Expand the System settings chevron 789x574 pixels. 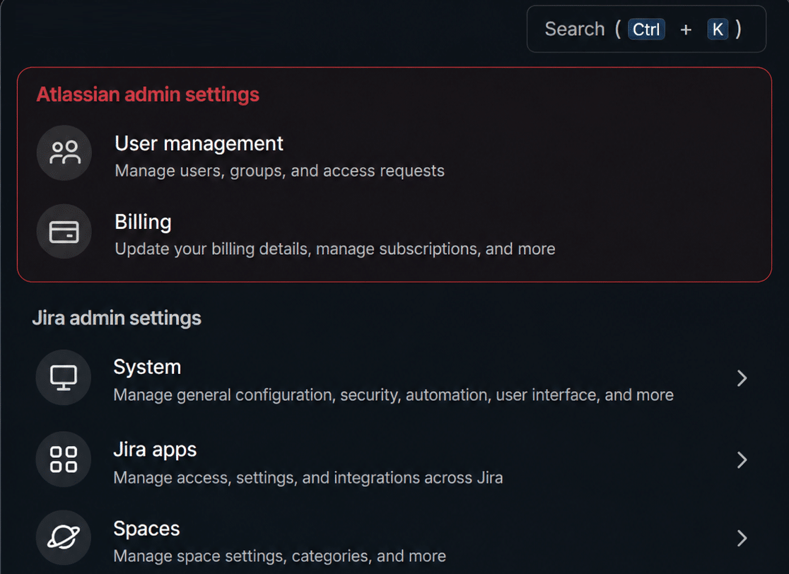point(742,378)
